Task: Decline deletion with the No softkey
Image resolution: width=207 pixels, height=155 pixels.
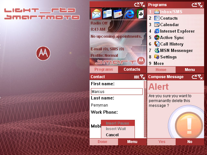Action: pos(190,142)
